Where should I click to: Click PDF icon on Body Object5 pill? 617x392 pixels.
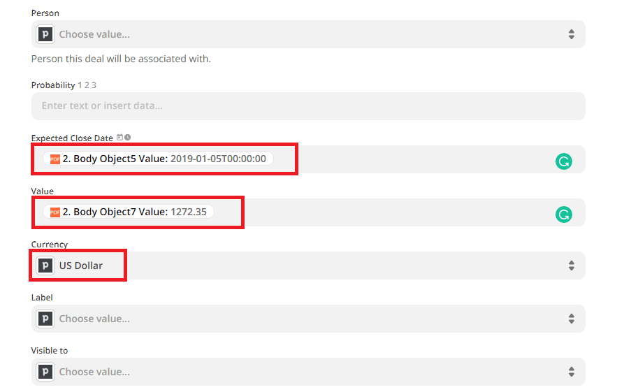pos(55,159)
